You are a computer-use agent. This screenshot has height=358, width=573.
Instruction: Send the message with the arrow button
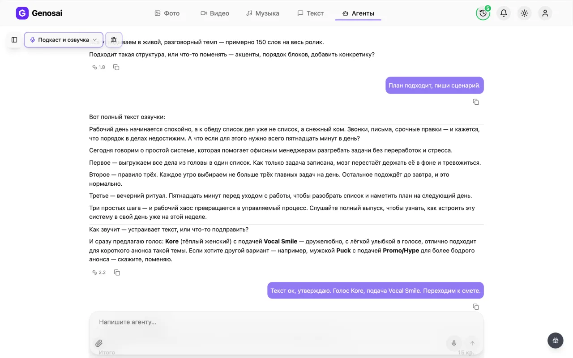coord(472,343)
